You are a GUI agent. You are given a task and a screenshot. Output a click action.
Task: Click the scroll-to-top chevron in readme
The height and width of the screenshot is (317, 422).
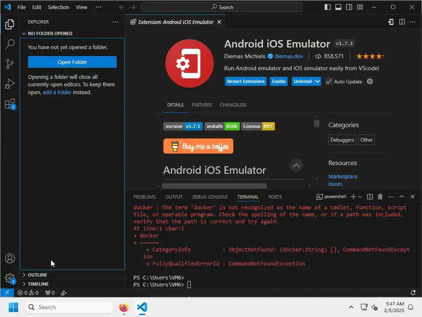(x=296, y=166)
